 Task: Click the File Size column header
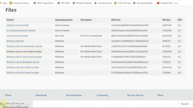click(166, 20)
